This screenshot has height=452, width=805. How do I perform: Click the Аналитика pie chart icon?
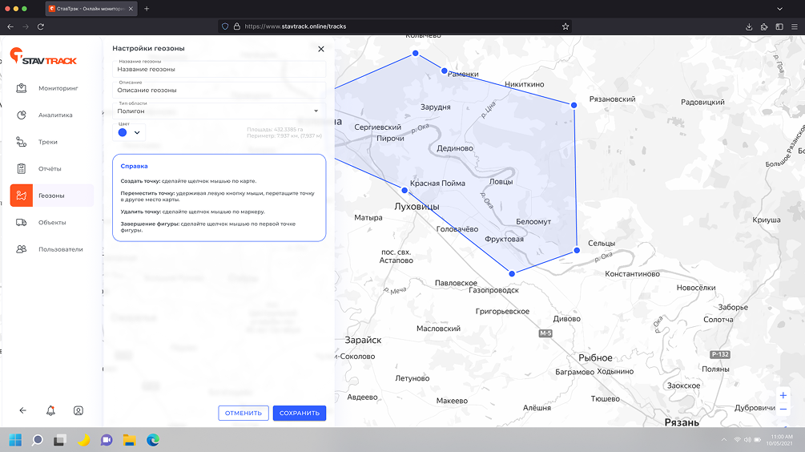pos(22,115)
